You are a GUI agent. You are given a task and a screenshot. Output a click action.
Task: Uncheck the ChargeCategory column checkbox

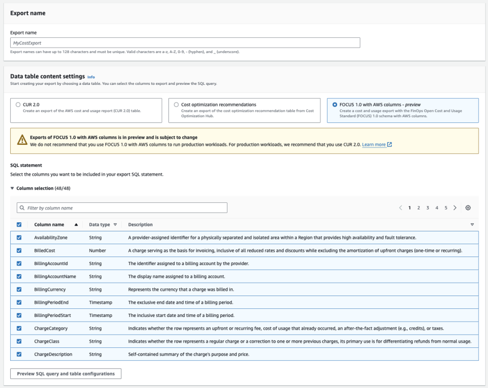click(19, 328)
